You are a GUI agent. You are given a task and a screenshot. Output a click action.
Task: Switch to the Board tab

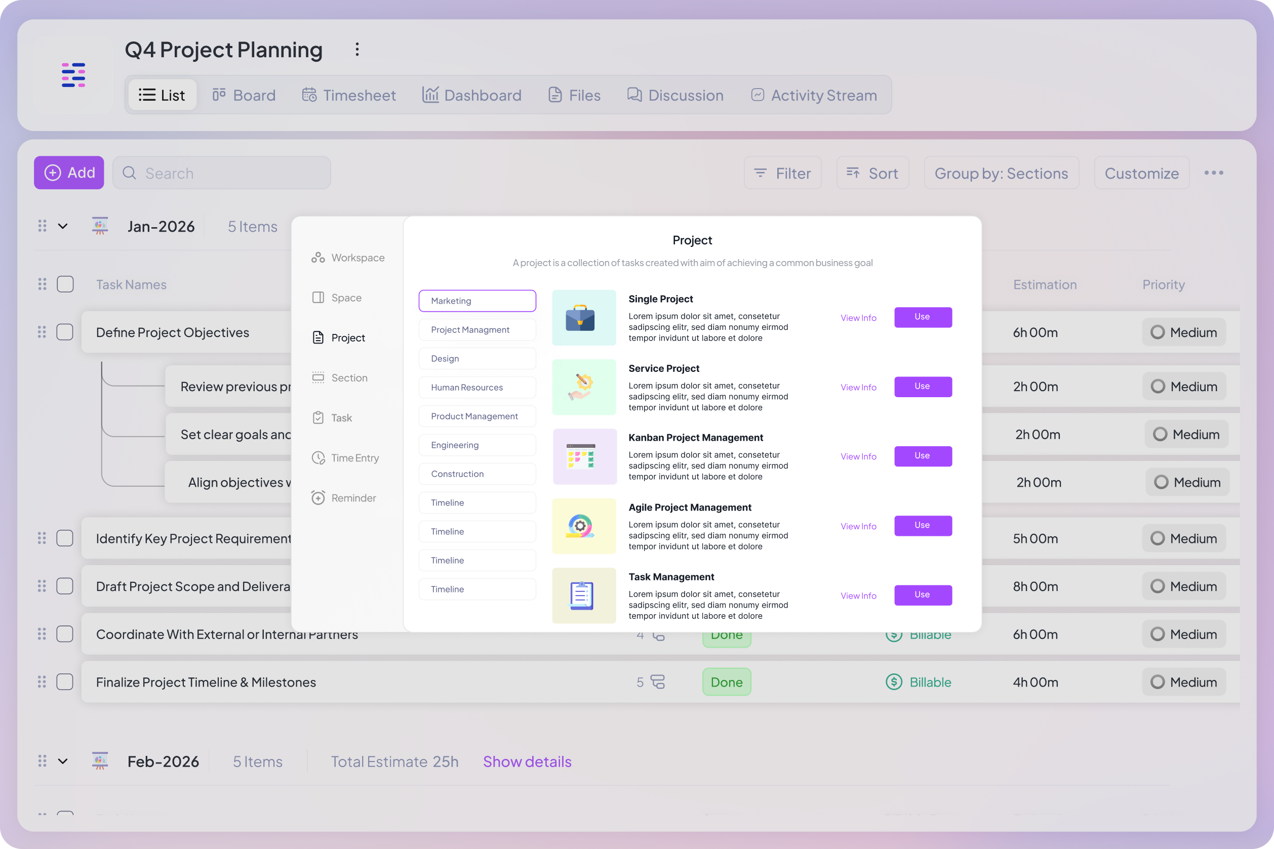pyautogui.click(x=244, y=95)
